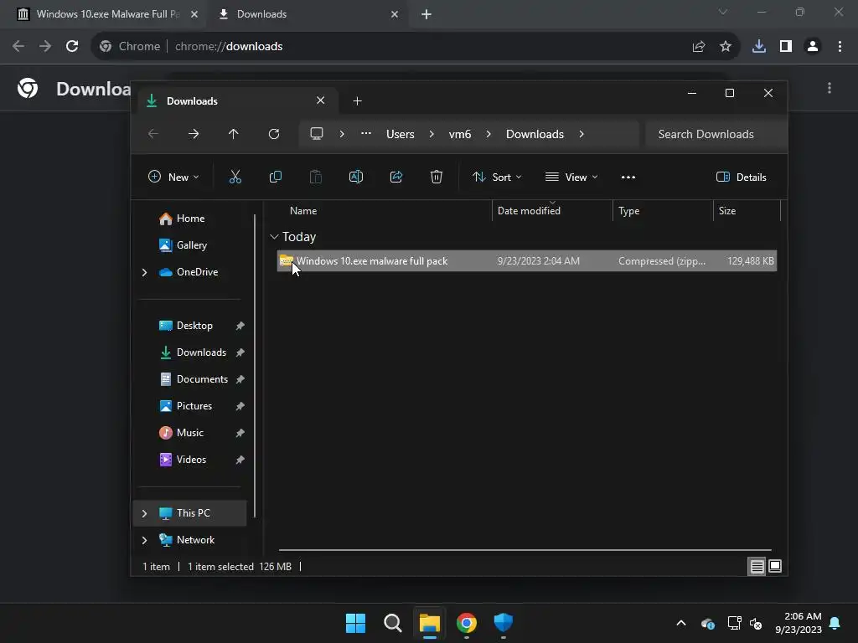Sort by Date modified column header
The height and width of the screenshot is (643, 858).
pyautogui.click(x=529, y=210)
